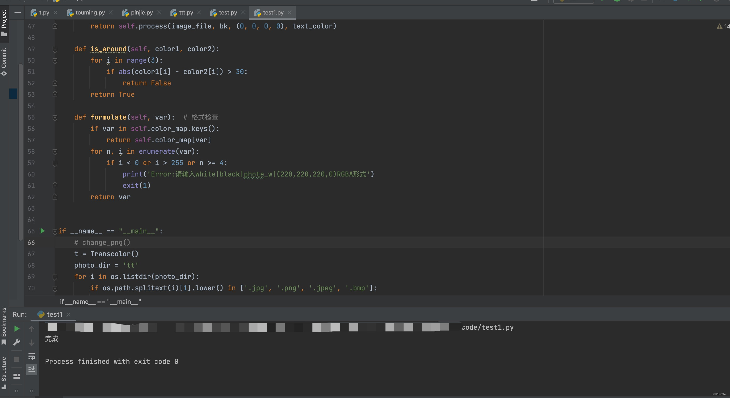Image resolution: width=730 pixels, height=398 pixels.
Task: Collapse the is_around function definition
Action: 55,49
